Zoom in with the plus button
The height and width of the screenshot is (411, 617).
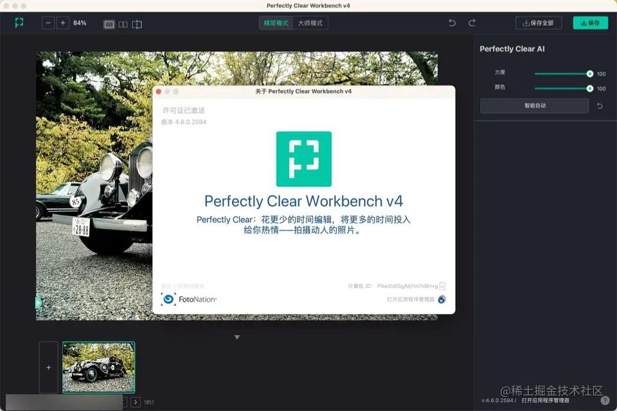(62, 23)
